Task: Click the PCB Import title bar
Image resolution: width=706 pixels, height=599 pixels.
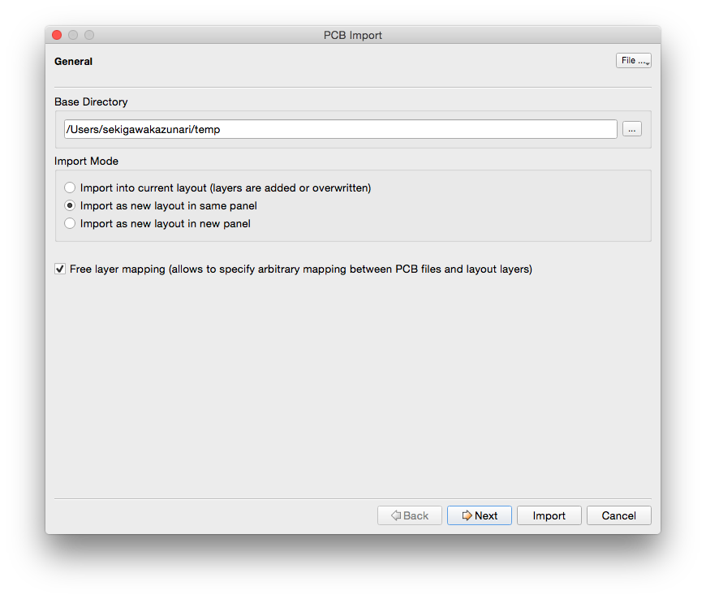Action: click(x=352, y=35)
